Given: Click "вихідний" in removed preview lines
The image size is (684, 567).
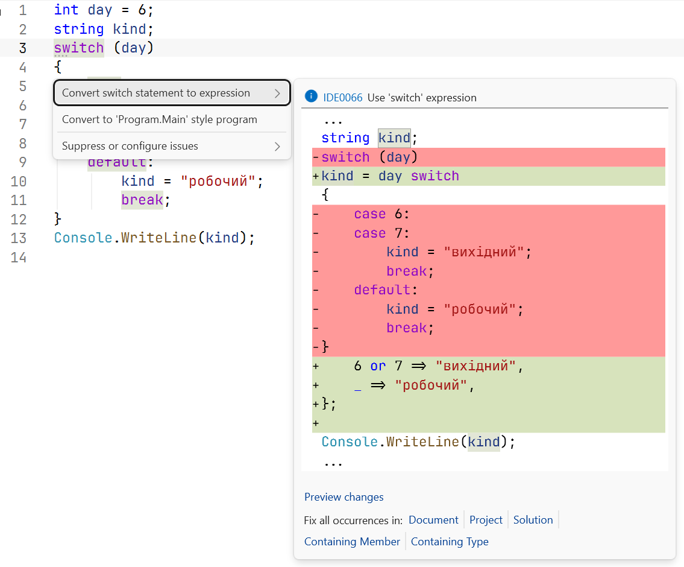Looking at the screenshot, I should (483, 252).
